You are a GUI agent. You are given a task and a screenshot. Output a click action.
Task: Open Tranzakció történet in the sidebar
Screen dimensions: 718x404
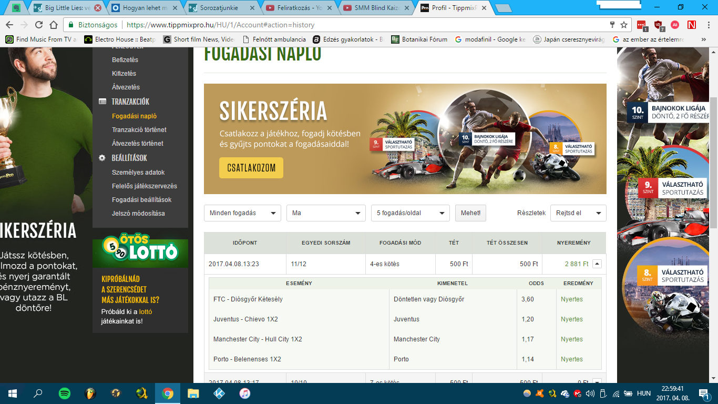click(x=139, y=130)
